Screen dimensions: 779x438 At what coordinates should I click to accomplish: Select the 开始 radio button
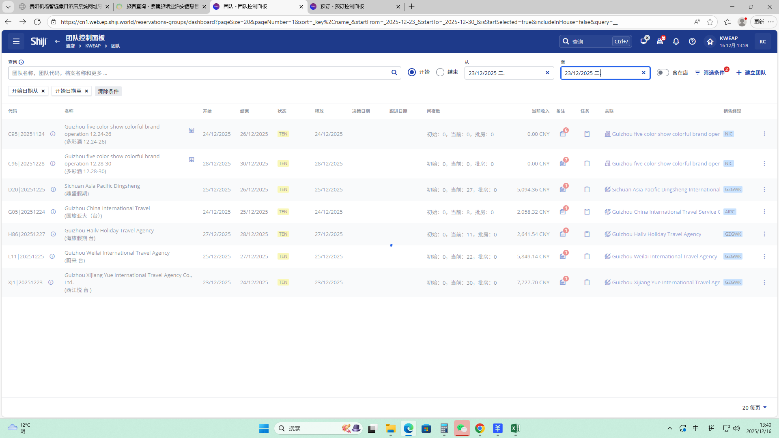[412, 72]
